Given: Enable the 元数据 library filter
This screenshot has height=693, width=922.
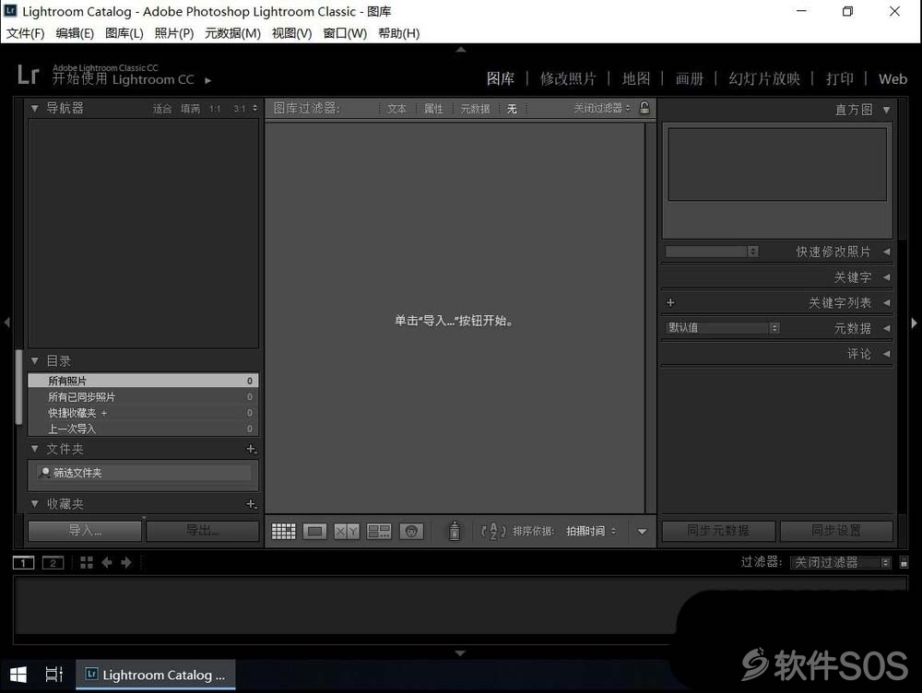Looking at the screenshot, I should 475,108.
